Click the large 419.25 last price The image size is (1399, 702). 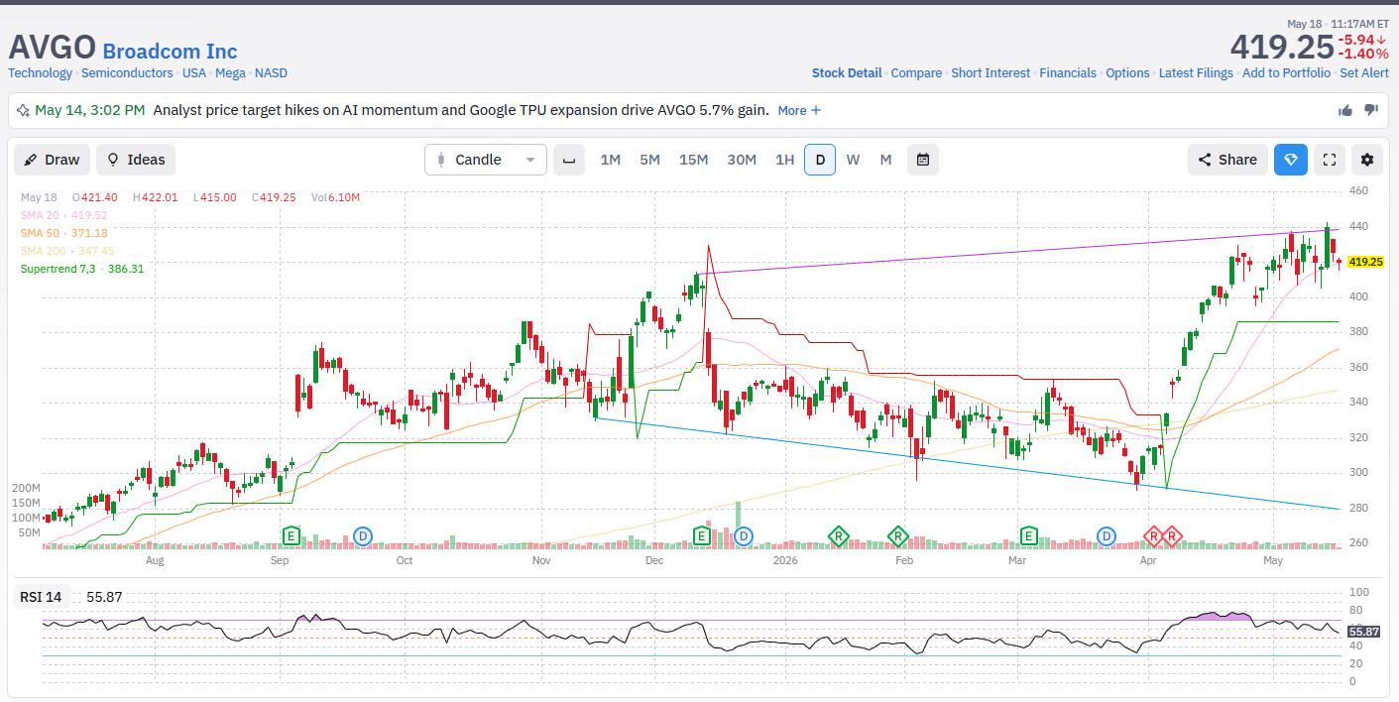pyautogui.click(x=1281, y=47)
